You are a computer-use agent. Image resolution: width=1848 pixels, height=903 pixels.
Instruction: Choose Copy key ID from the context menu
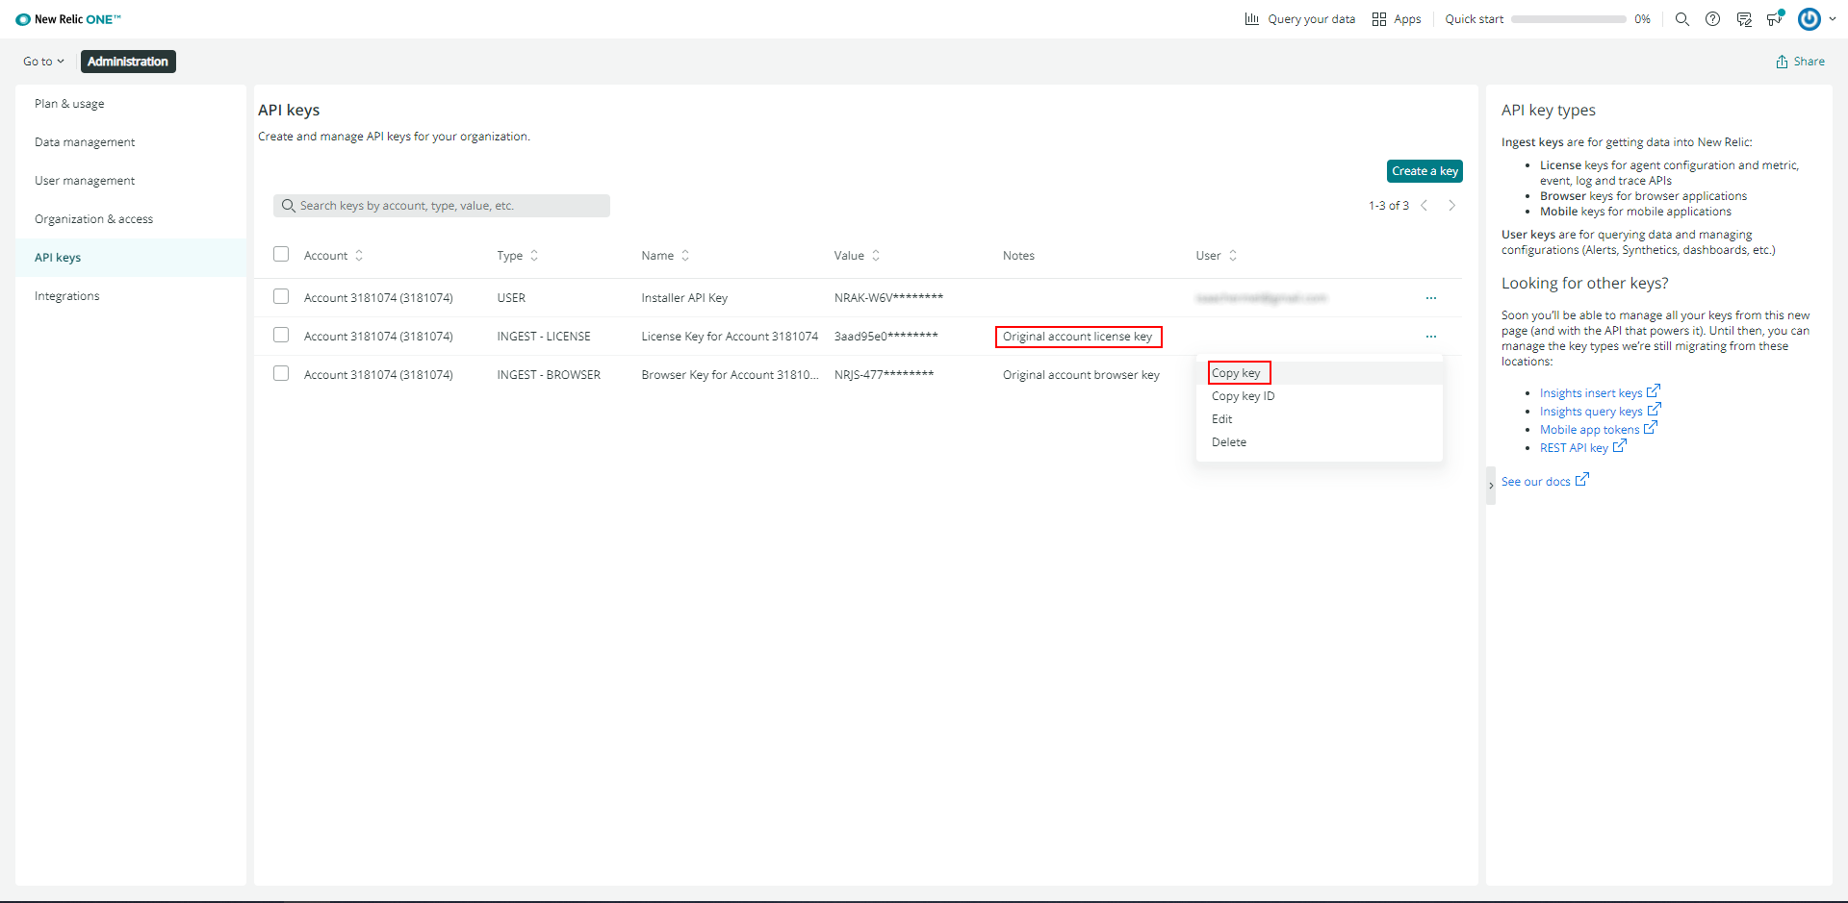coord(1243,396)
